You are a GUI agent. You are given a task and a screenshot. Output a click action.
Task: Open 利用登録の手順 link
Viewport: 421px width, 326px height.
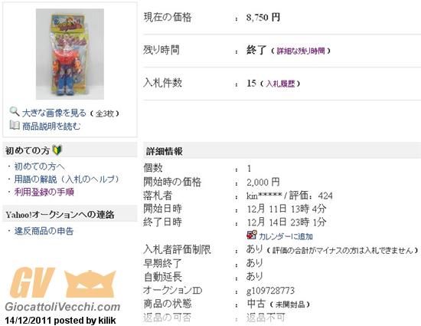tap(44, 192)
